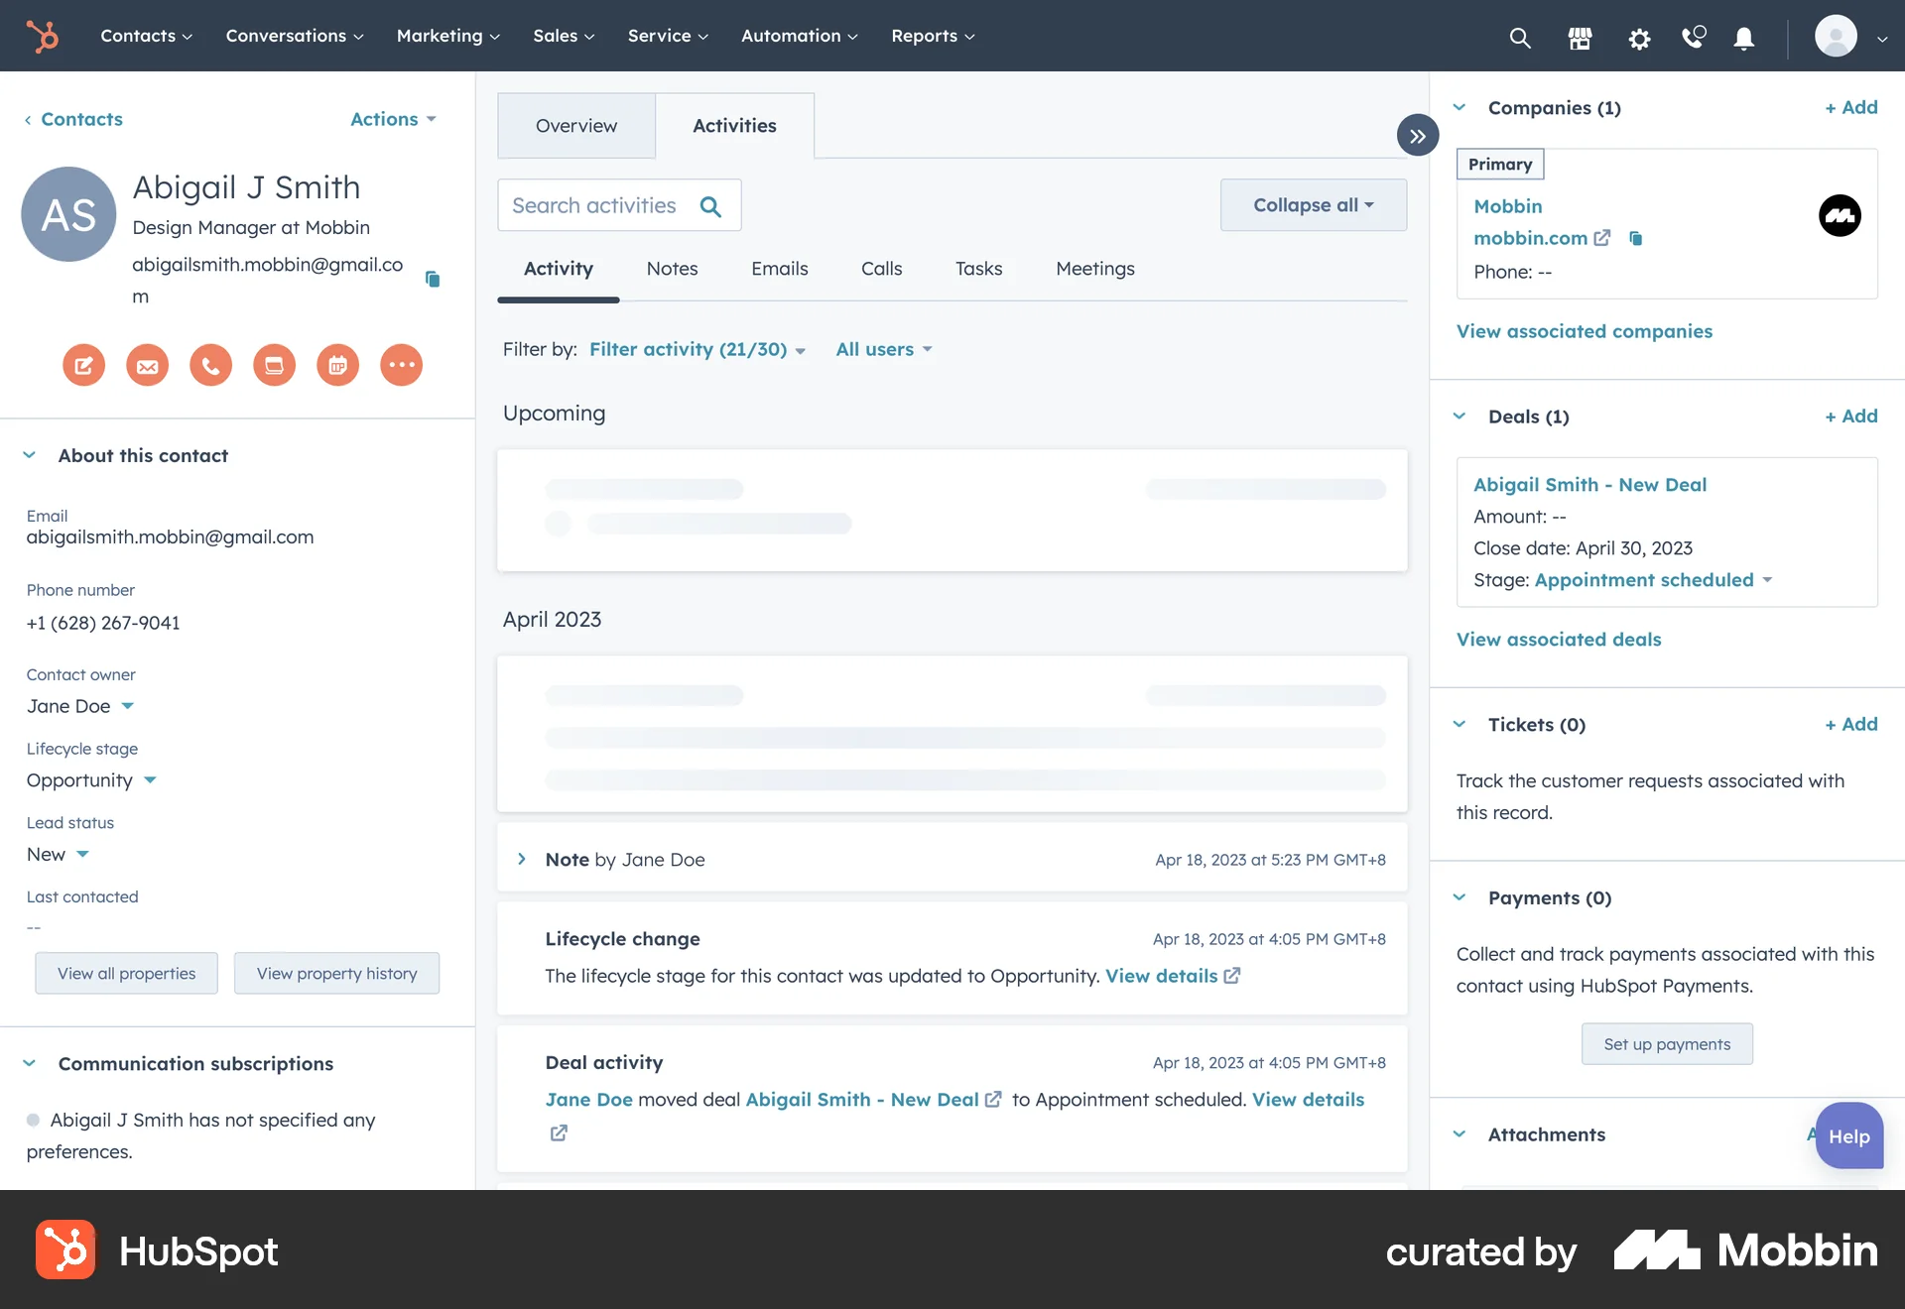This screenshot has height=1309, width=1905.
Task: Open the calling phone icon in top bar
Action: tap(1694, 38)
